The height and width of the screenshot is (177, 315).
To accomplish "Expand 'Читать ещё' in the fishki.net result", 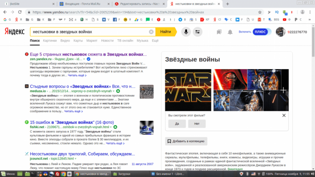I will click(115, 143).
